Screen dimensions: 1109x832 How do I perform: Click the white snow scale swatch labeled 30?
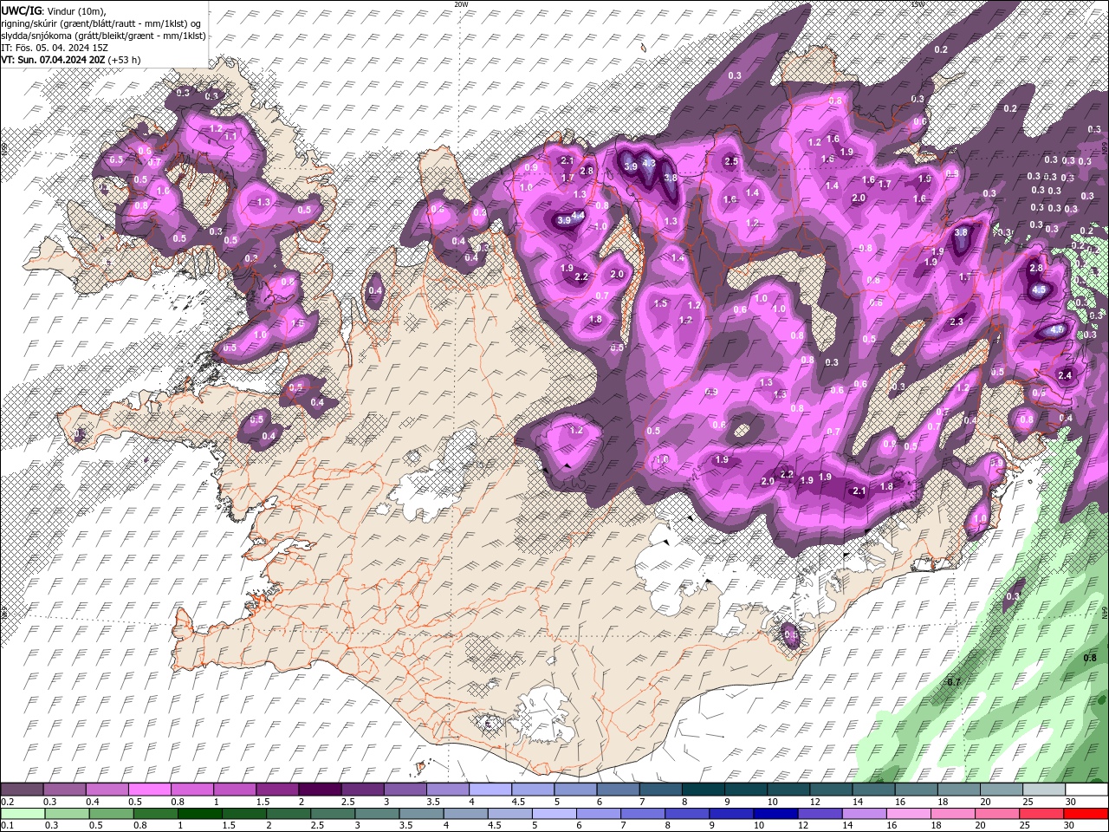tap(1086, 790)
